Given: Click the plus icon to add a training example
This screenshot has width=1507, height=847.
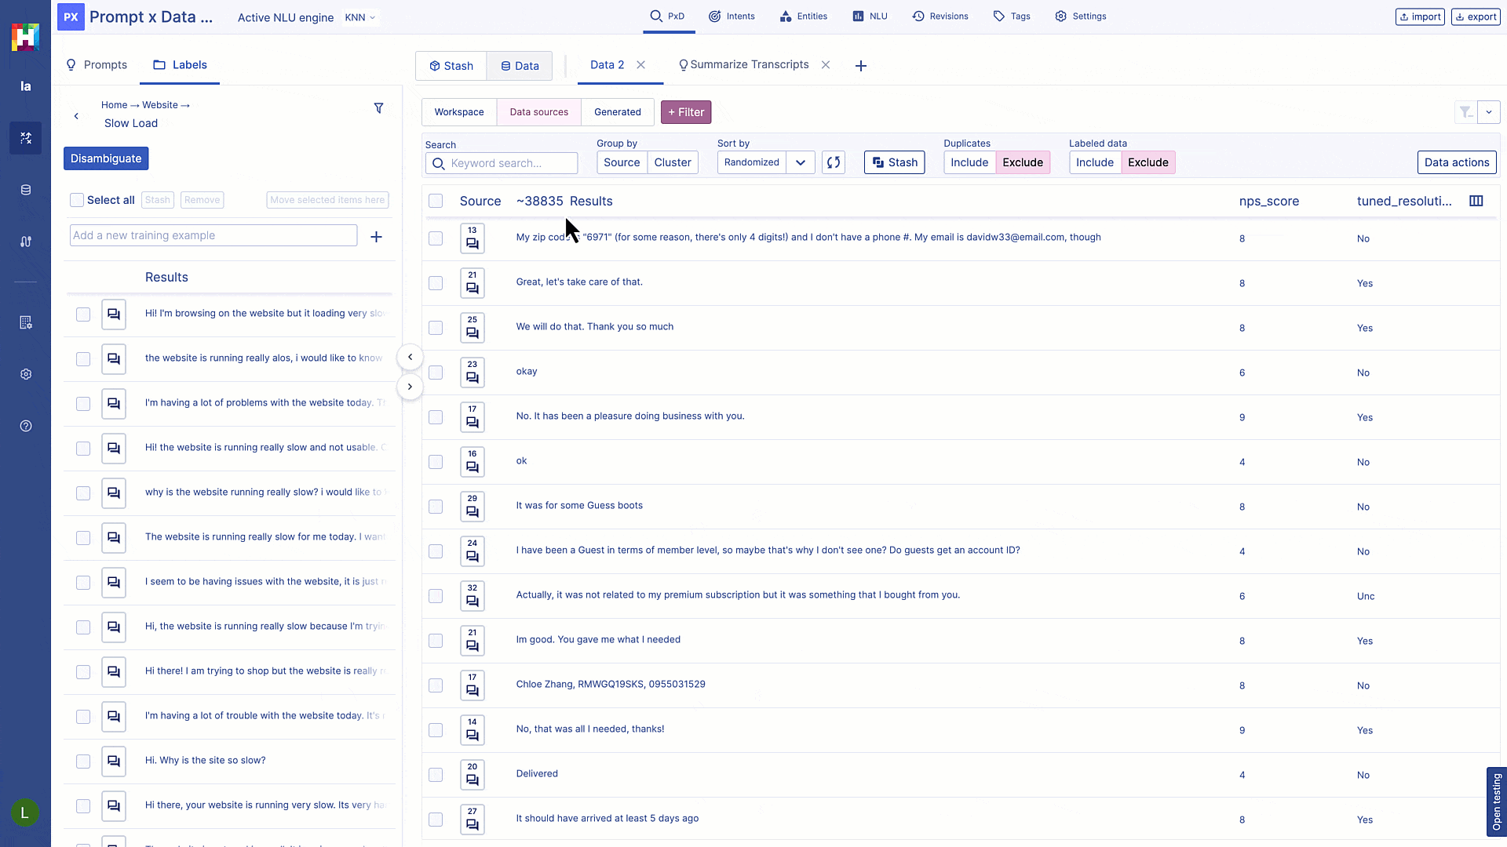Looking at the screenshot, I should (376, 237).
